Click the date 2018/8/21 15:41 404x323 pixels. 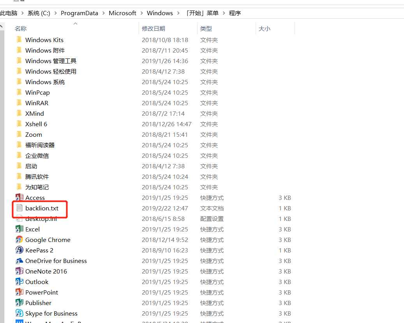(165, 134)
